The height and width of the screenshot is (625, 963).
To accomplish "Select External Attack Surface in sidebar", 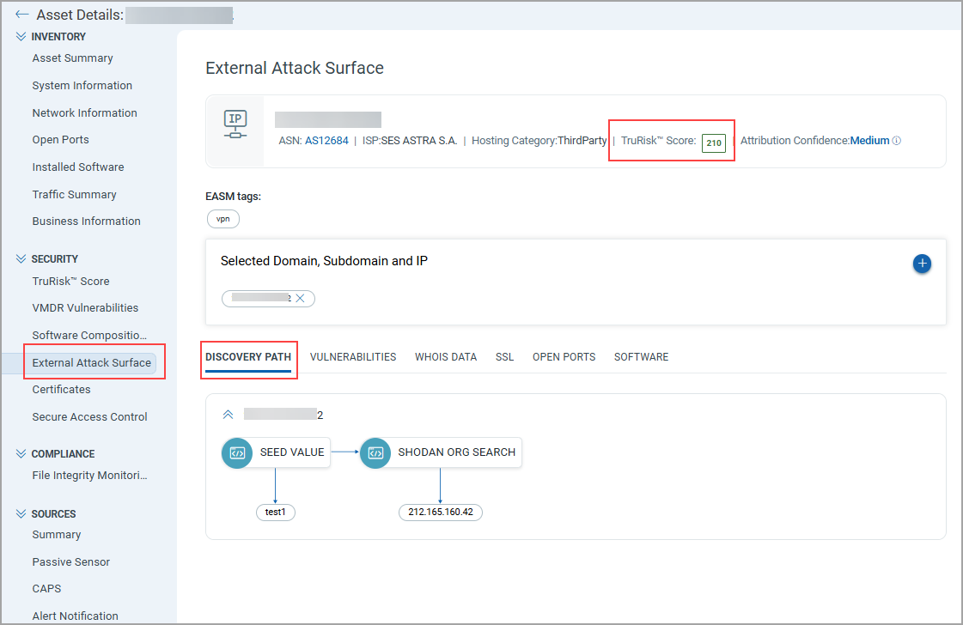I will 92,363.
